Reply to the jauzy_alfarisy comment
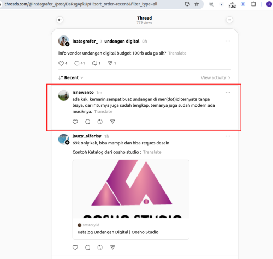This screenshot has height=259, width=273. pyautogui.click(x=88, y=248)
